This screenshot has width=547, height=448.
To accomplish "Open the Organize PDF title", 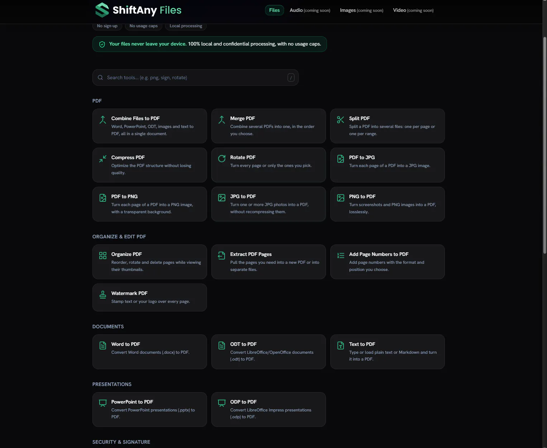I will pyautogui.click(x=126, y=254).
